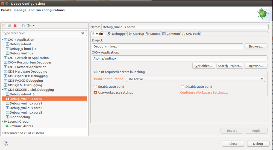Image resolution: width=273 pixels, height=150 pixels.
Task: Clear the filter text field
Action: coord(82,33)
